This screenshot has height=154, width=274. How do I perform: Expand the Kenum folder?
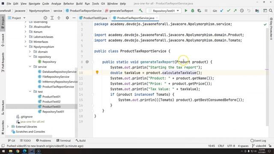pos(26,32)
